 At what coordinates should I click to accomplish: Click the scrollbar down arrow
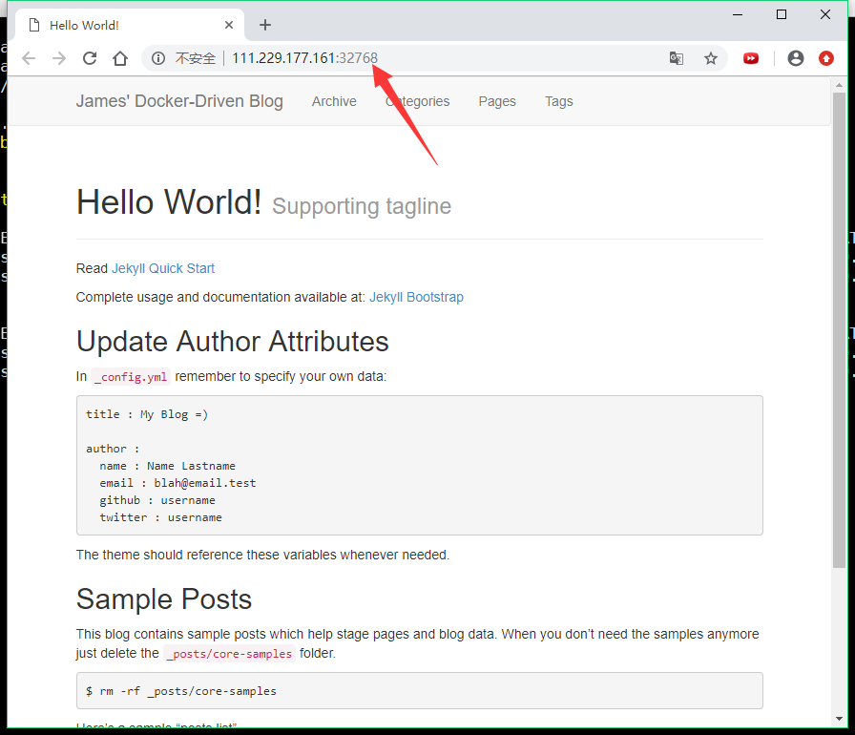(x=839, y=719)
